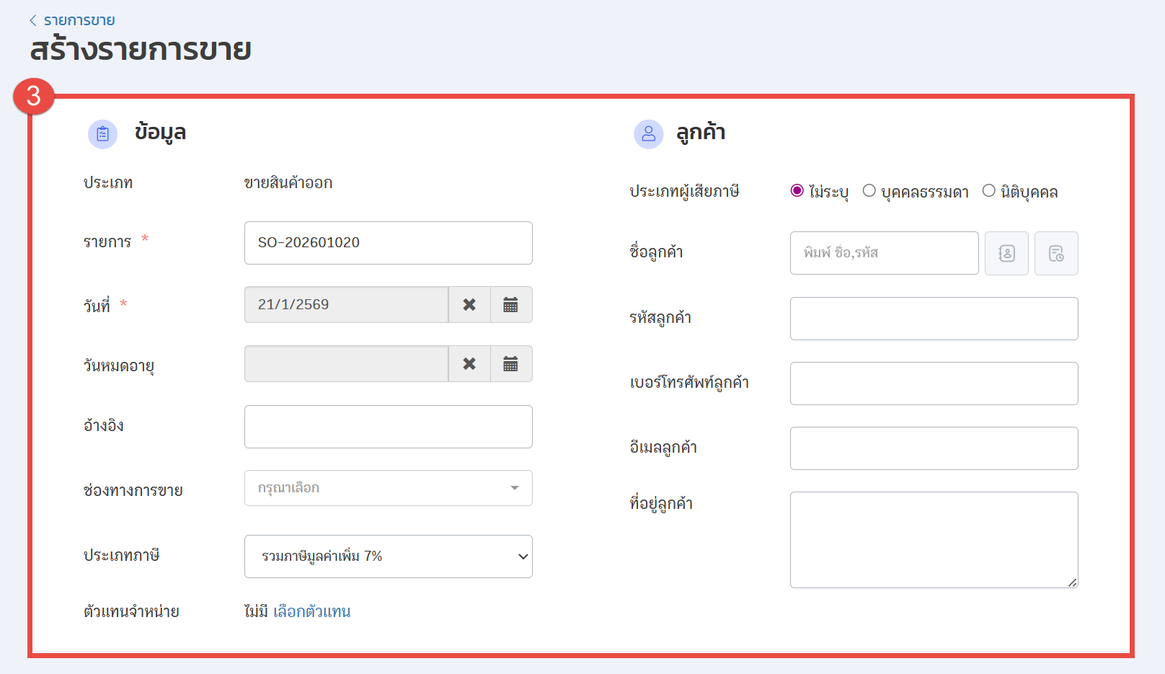
Task: Click the ข้อมูล clipboard section icon
Action: pyautogui.click(x=102, y=134)
